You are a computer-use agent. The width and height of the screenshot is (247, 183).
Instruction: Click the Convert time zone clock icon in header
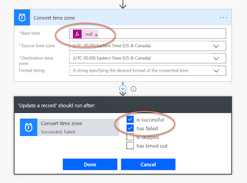coord(22,17)
